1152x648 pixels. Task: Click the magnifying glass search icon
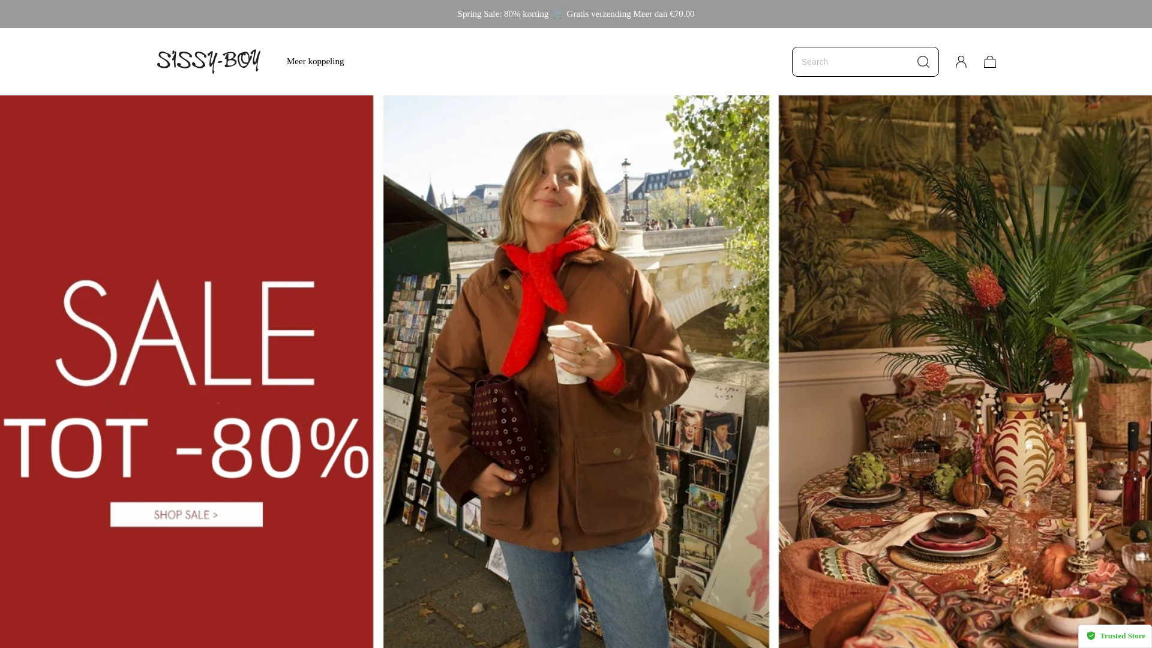coord(923,62)
